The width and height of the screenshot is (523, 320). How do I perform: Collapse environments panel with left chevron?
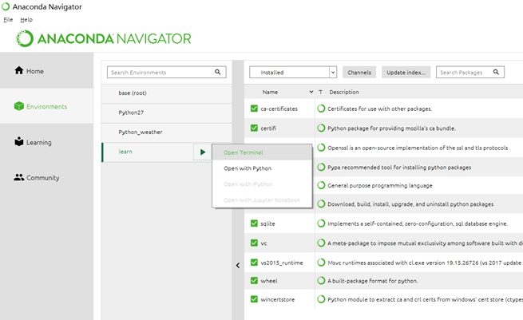(x=238, y=265)
